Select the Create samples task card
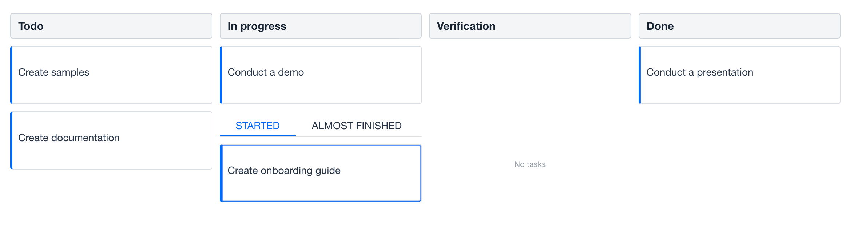 click(111, 75)
